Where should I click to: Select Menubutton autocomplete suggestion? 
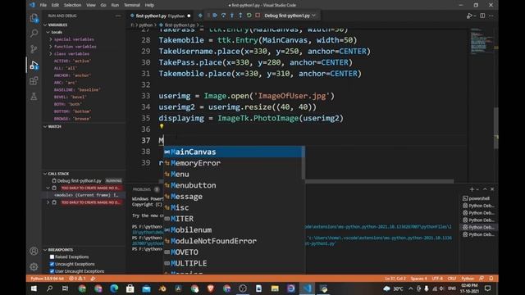point(234,185)
